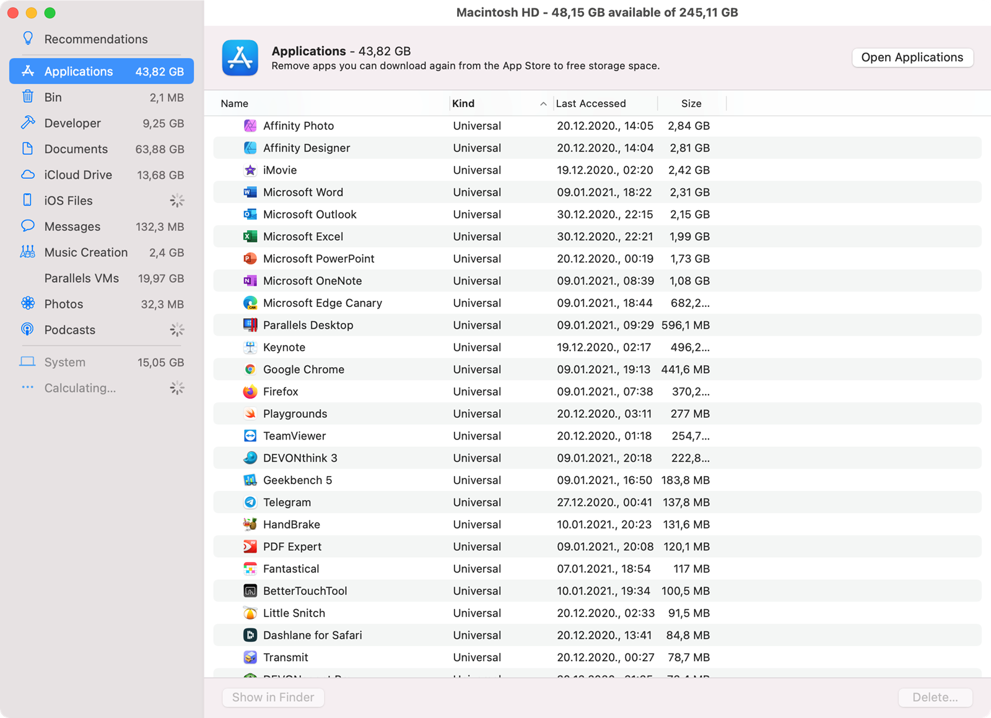
Task: Click the Google Chrome icon
Action: 250,370
